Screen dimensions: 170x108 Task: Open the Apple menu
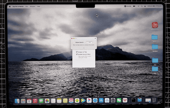10,7
